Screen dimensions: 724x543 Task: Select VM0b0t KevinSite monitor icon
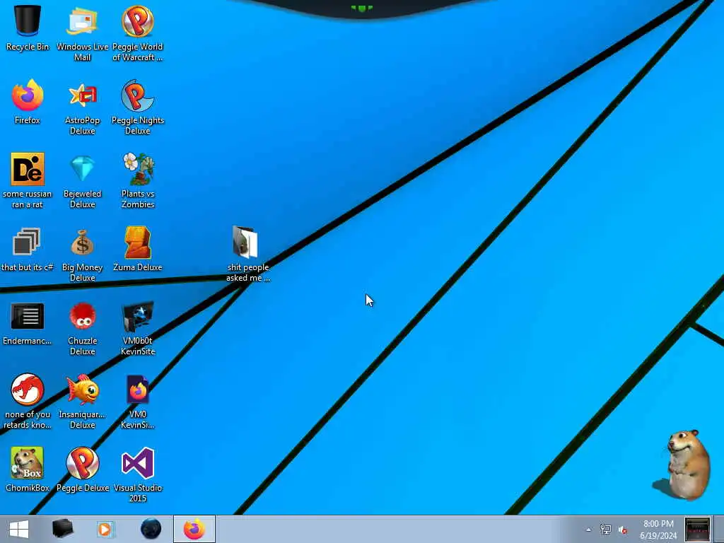[138, 327]
